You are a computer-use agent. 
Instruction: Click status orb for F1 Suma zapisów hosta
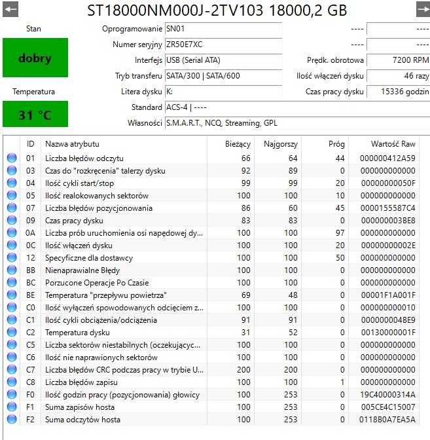tap(12, 407)
